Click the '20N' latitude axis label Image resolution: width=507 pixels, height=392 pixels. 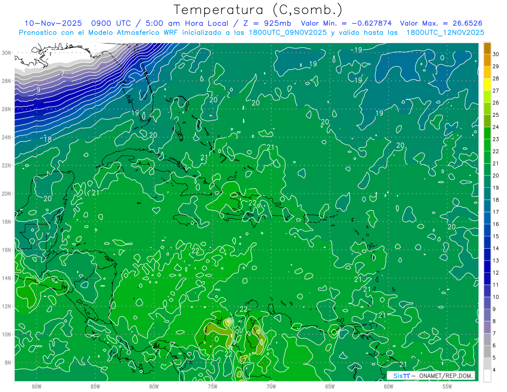7,194
